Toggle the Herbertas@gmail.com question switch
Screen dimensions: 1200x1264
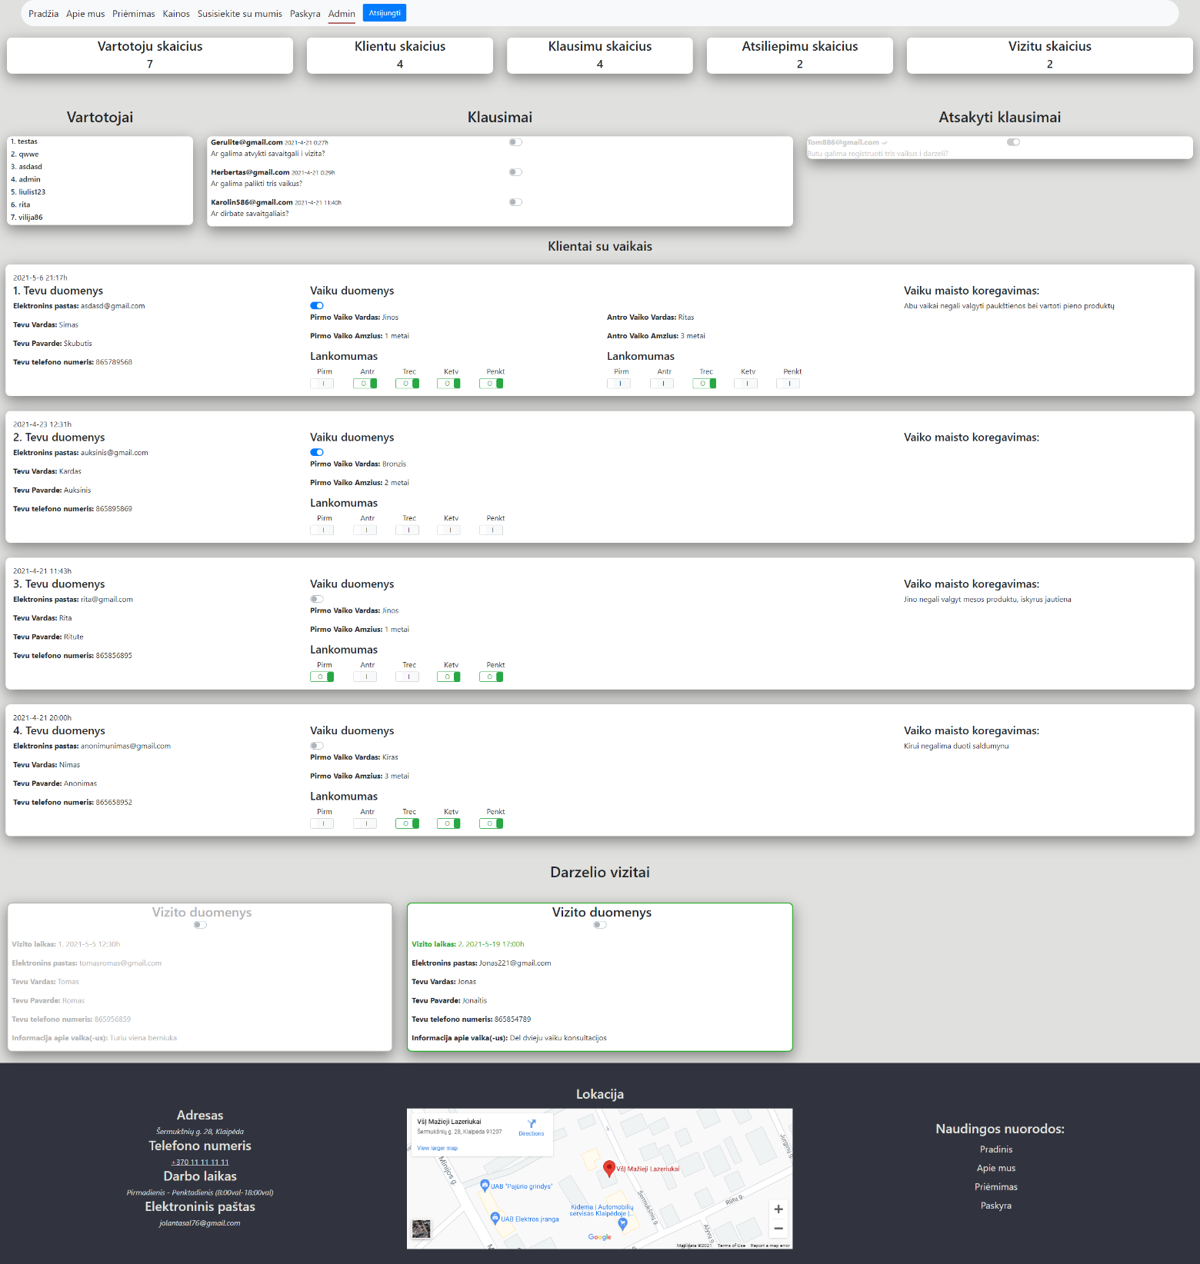click(515, 172)
